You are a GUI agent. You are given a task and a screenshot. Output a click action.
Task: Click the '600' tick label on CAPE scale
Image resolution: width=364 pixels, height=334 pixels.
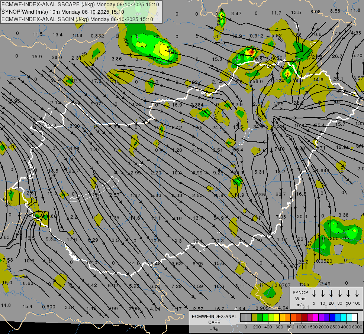pos(279,327)
